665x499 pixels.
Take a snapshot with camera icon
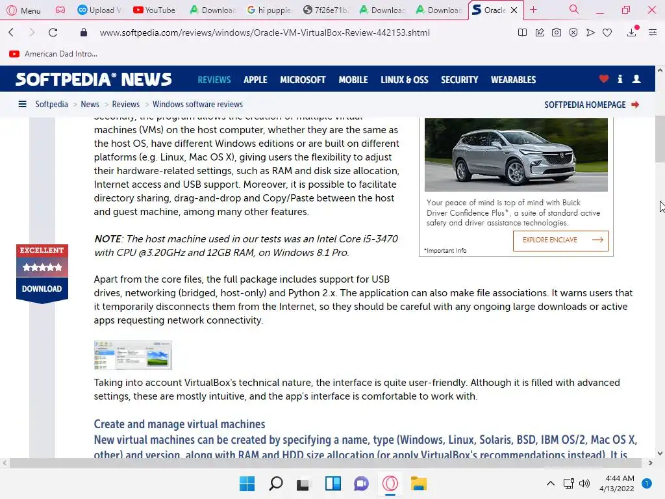click(557, 32)
